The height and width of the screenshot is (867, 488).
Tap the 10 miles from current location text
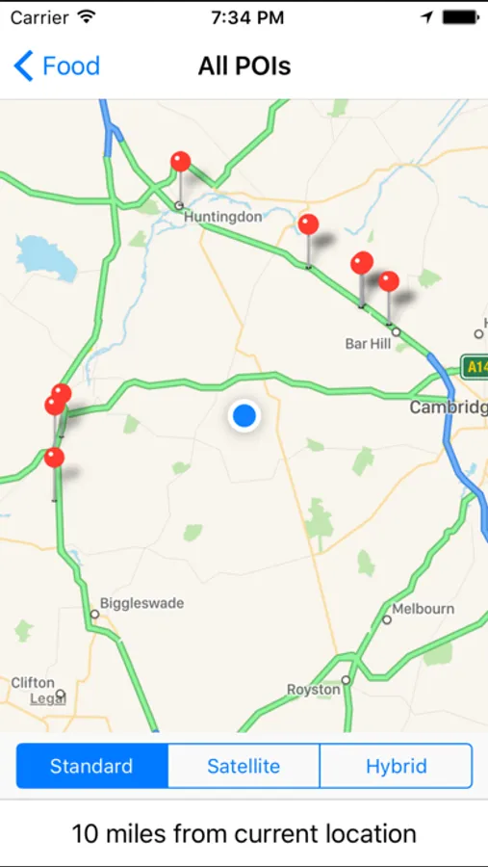tap(244, 834)
